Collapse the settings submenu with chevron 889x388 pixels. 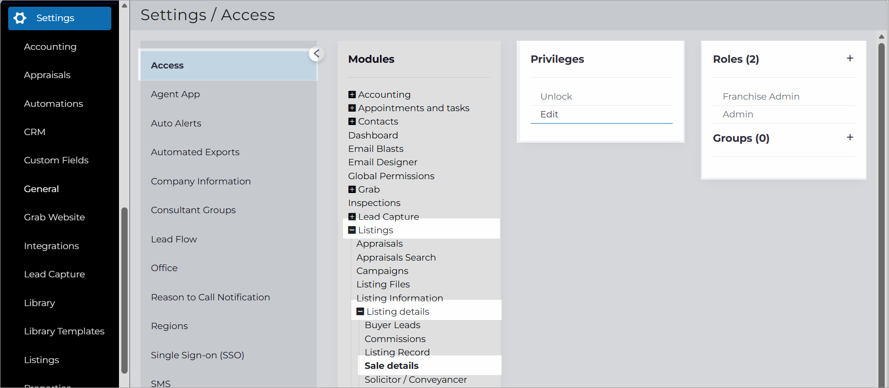317,54
